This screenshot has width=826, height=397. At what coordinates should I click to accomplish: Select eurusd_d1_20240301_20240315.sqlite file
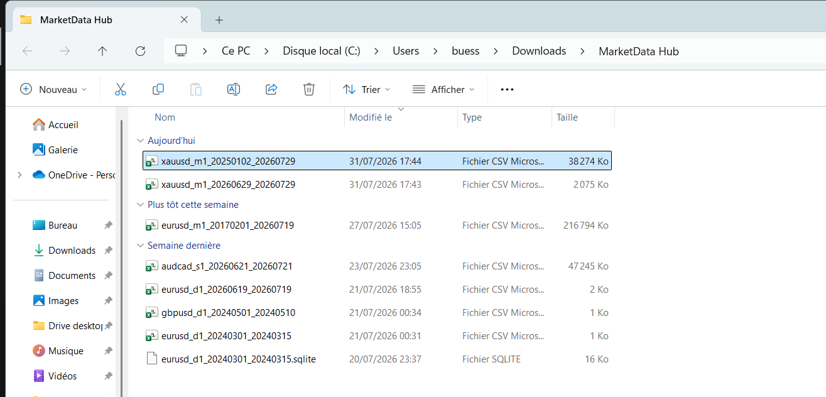coord(377,359)
